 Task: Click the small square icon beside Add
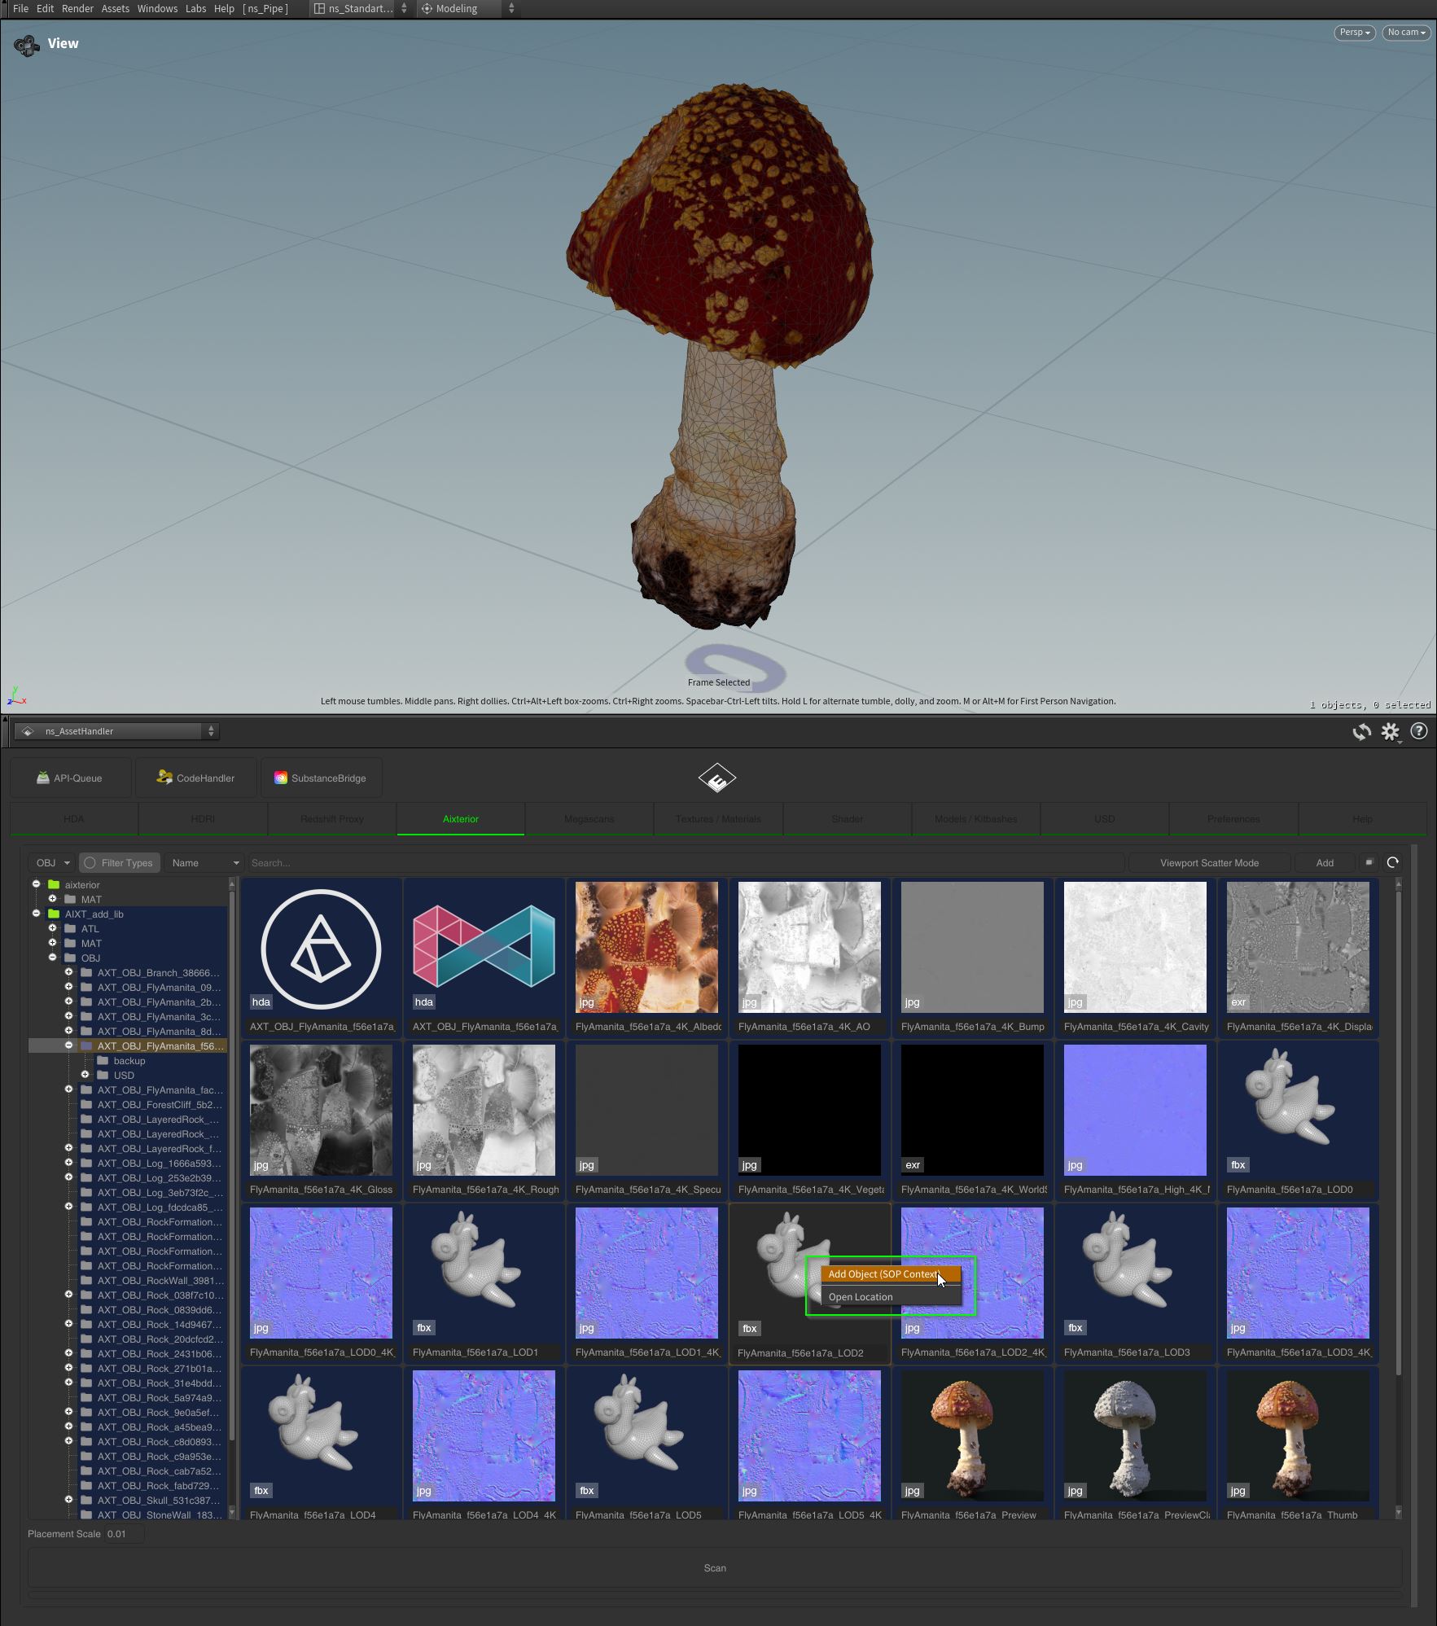coord(1369,862)
